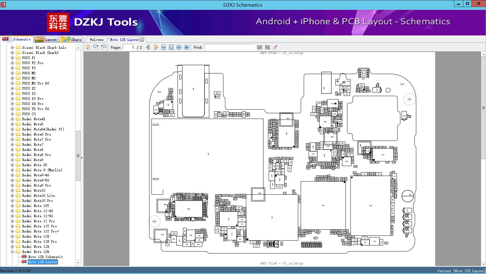The height and width of the screenshot is (274, 486).
Task: Click the Version:1.0.0.52 status text
Action: point(15,271)
